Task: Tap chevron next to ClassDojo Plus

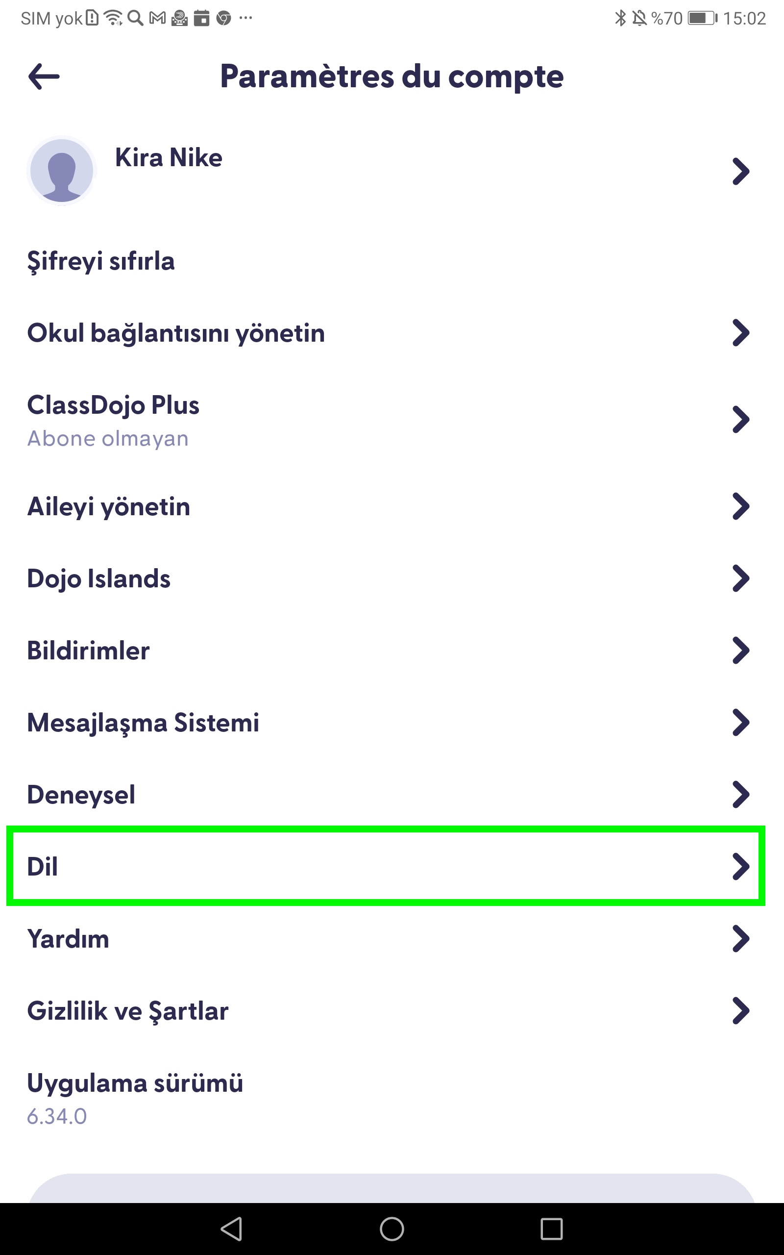Action: click(740, 420)
